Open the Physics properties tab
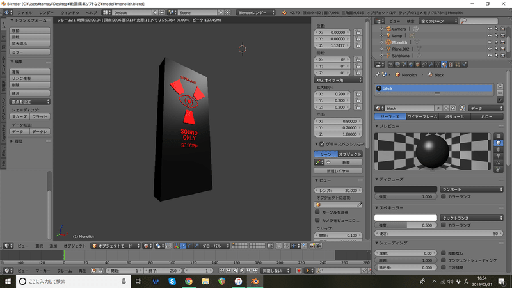The image size is (512, 288). (x=465, y=65)
